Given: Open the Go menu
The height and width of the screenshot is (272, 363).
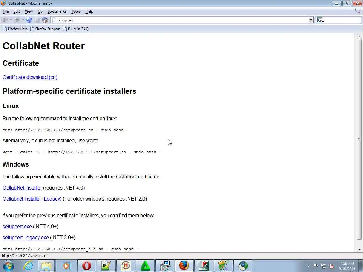Looking at the screenshot, I should click(40, 11).
